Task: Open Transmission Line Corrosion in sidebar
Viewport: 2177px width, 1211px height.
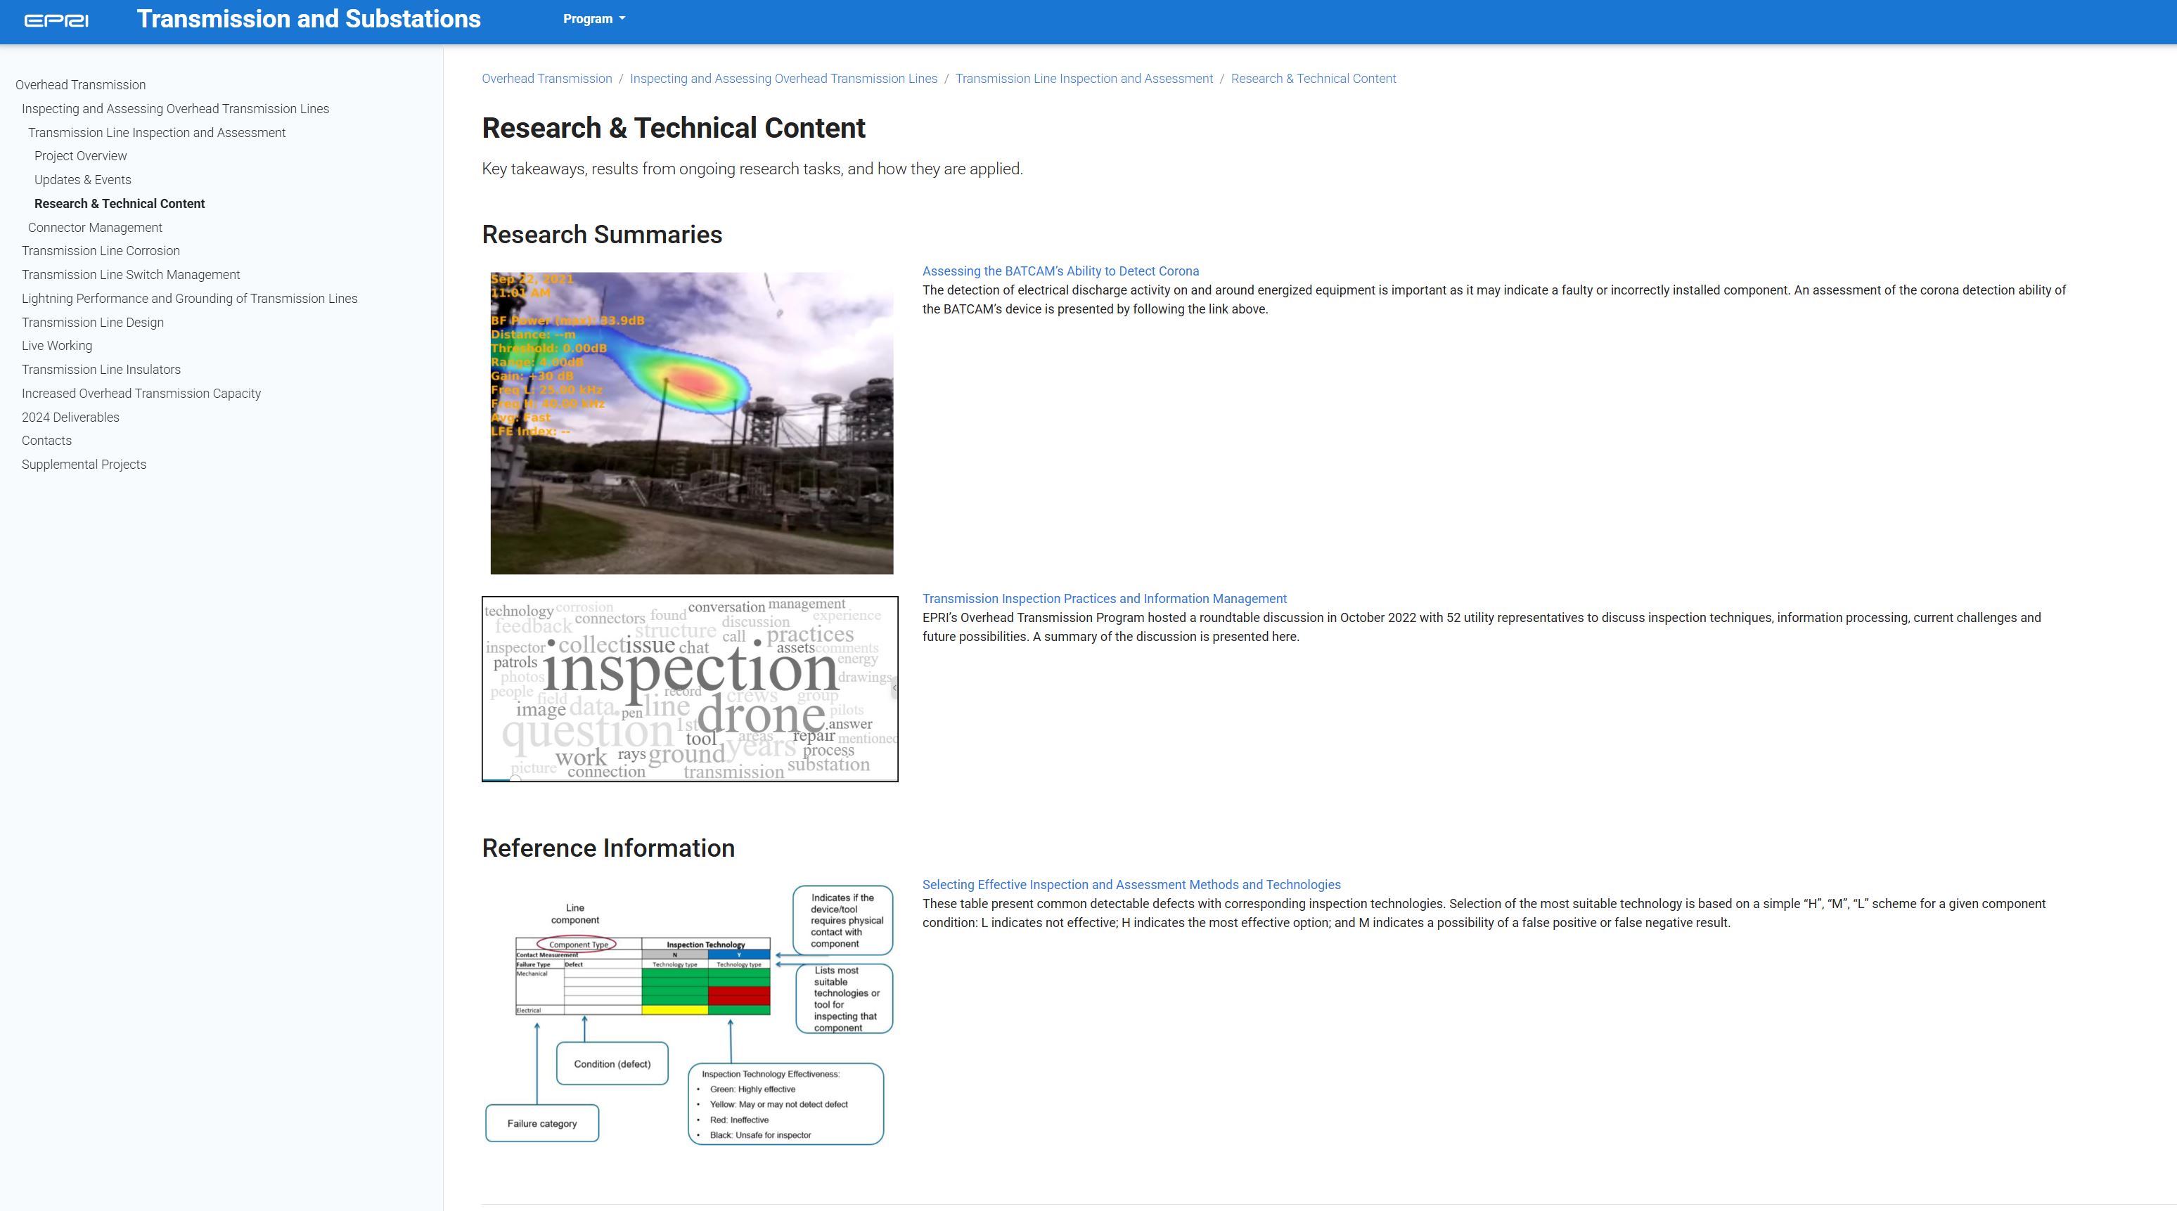Action: click(101, 251)
